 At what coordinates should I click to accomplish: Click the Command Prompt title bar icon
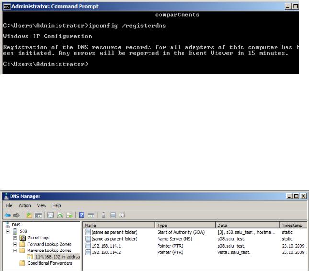tap(7, 7)
